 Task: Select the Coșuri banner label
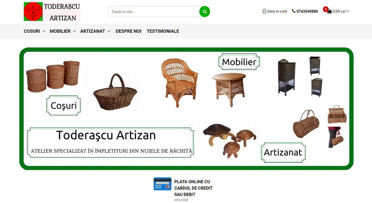pos(64,106)
